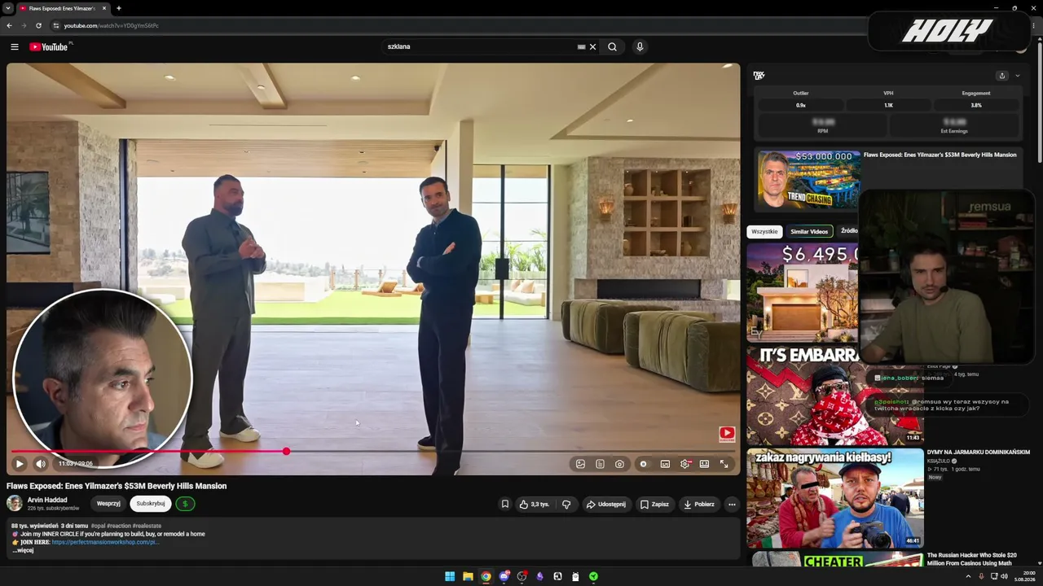Close the "Flaws Exposed" browser tab
This screenshot has height=586, width=1043.
(103, 8)
